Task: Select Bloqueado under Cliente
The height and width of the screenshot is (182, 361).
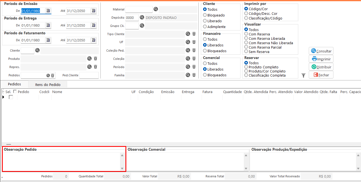Action: click(205, 15)
